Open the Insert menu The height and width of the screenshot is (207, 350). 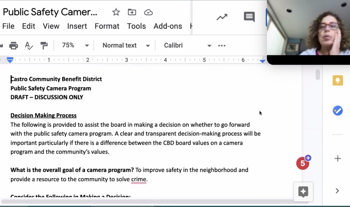pyautogui.click(x=77, y=26)
